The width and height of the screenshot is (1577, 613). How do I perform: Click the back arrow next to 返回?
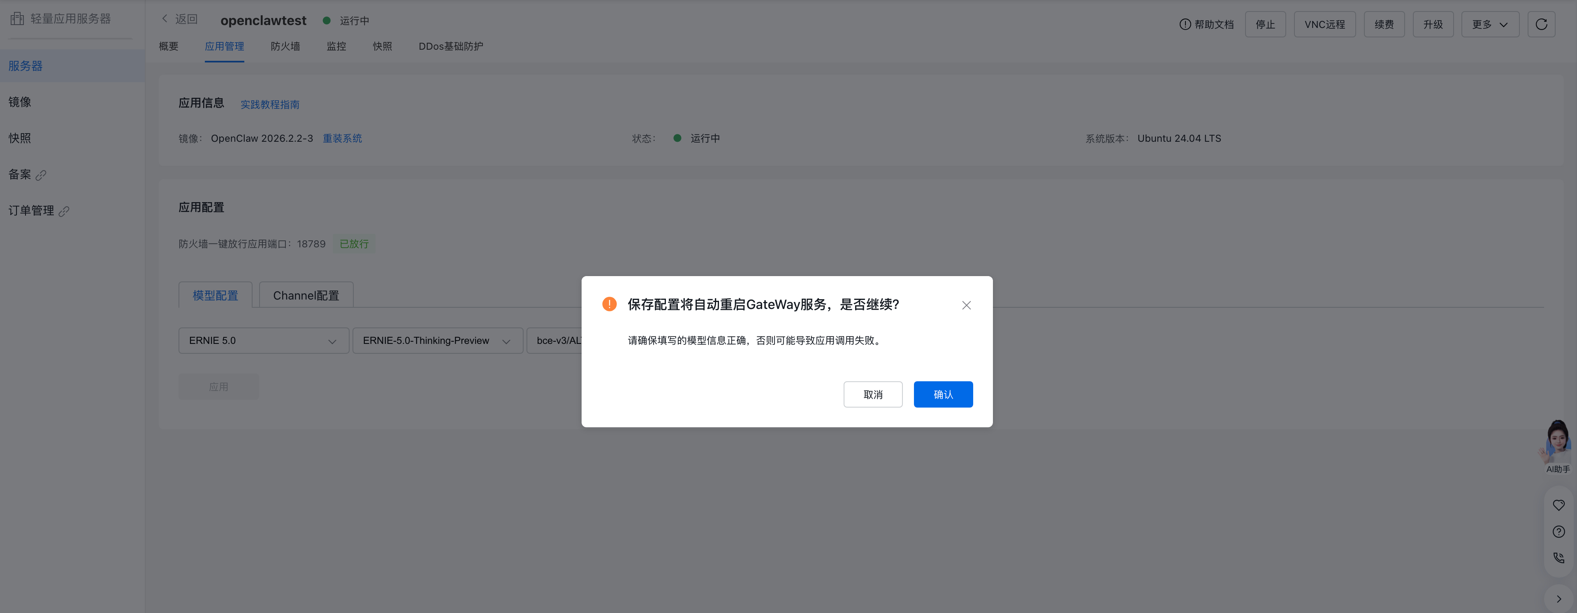(165, 19)
